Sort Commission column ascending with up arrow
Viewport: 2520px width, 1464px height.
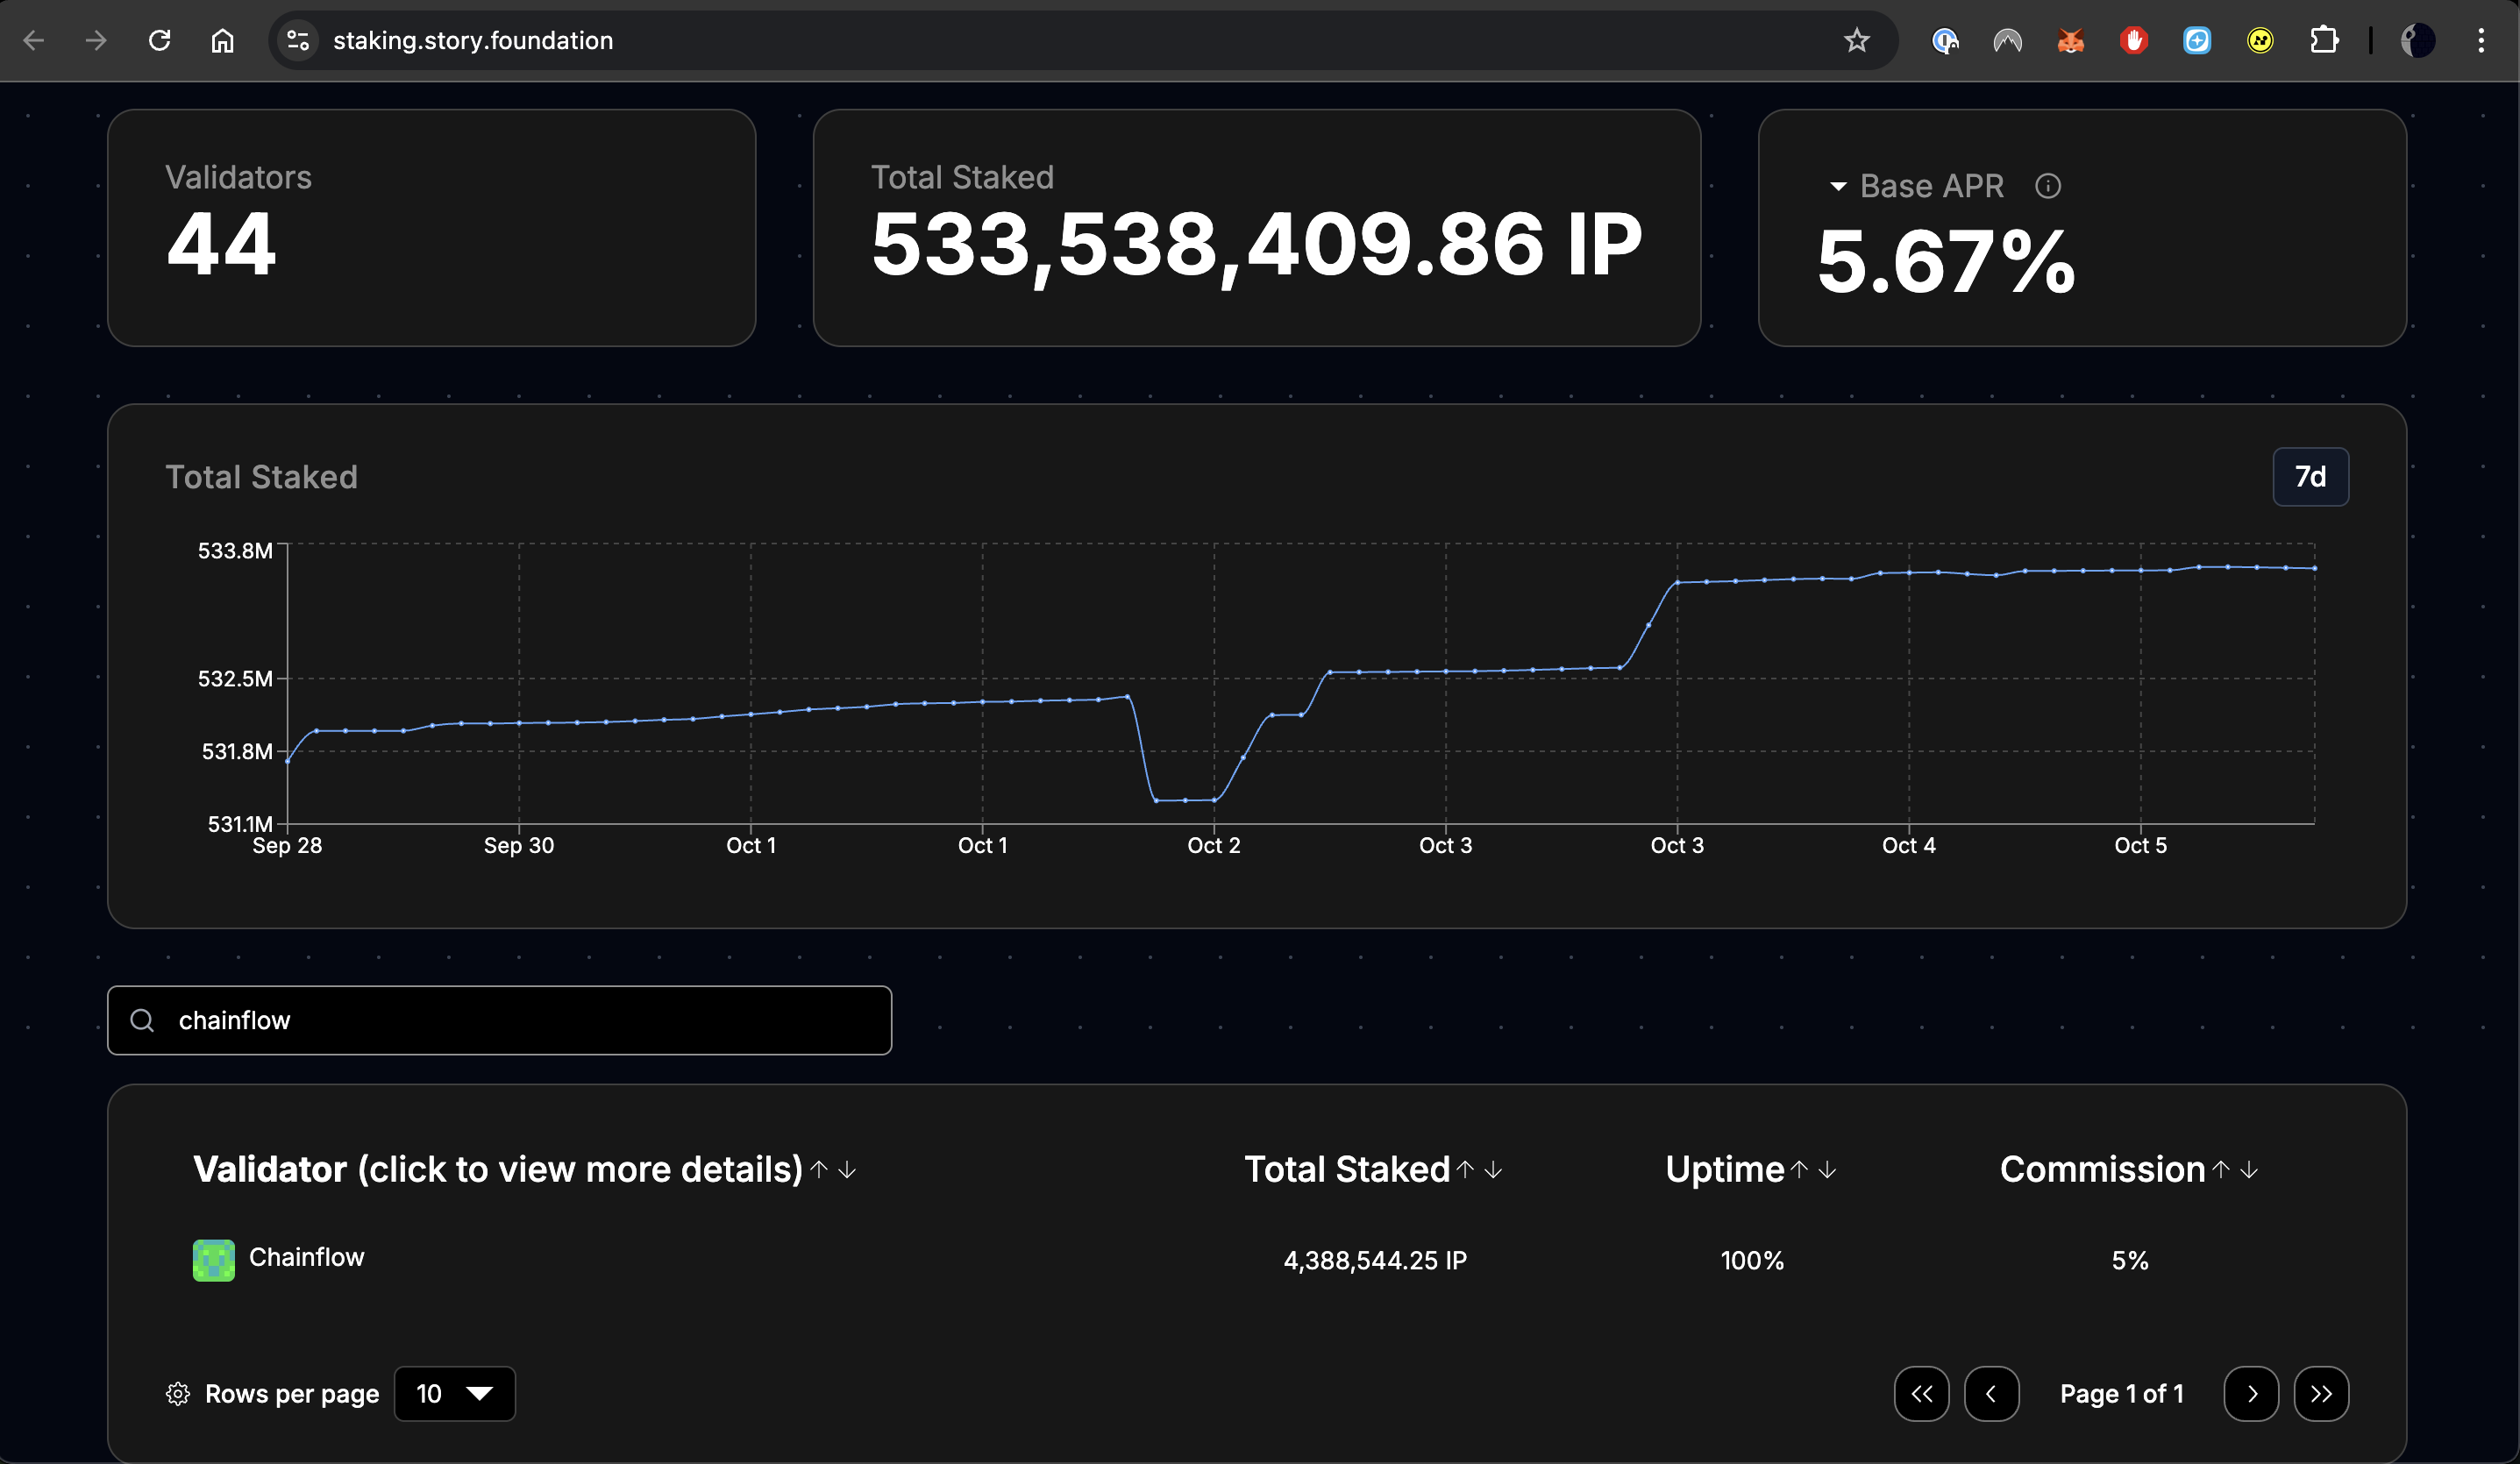coord(2221,1169)
